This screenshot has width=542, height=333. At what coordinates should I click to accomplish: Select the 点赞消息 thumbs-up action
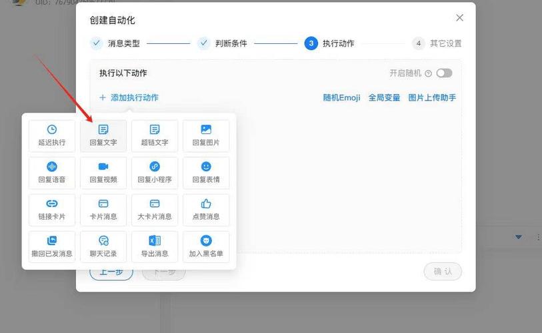pyautogui.click(x=206, y=210)
